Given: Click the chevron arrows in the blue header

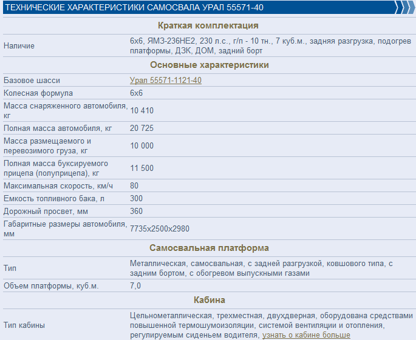Looking at the screenshot, I should point(404,7).
